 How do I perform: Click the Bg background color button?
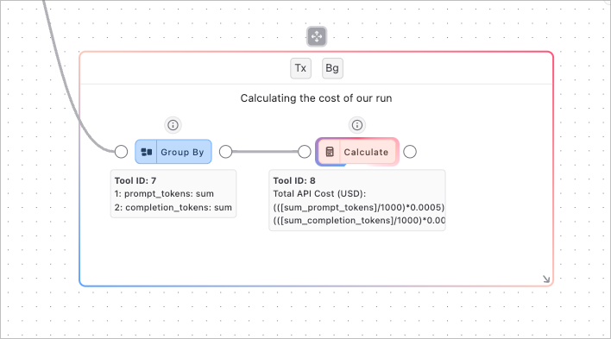coord(332,68)
